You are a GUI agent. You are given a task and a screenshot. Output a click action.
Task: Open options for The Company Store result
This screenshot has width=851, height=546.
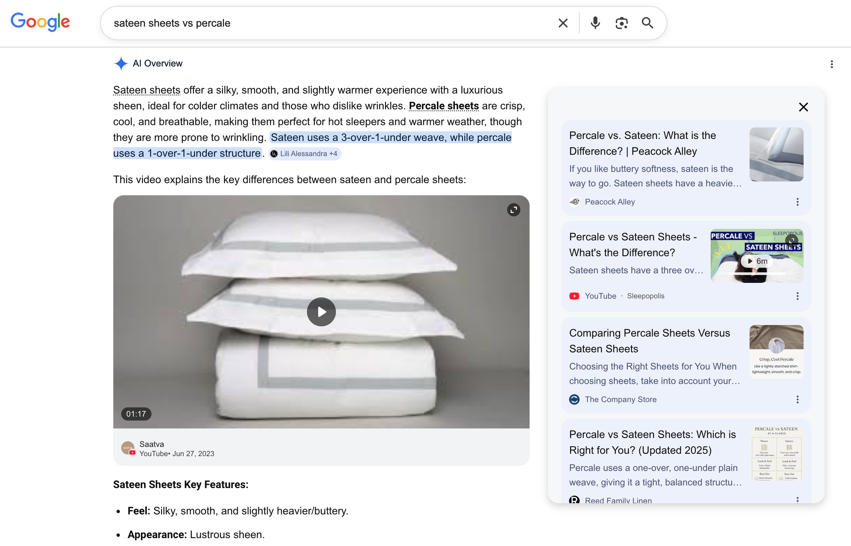click(x=798, y=400)
